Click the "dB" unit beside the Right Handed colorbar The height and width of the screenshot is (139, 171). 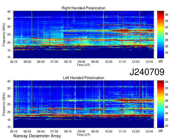pos(160,61)
